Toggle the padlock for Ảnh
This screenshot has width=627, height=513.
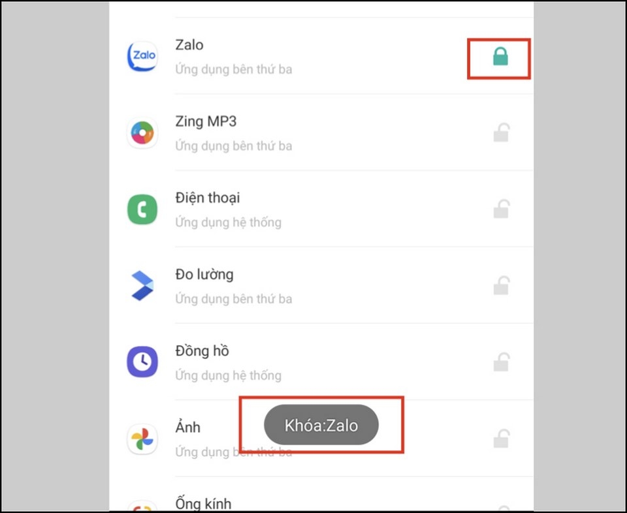[501, 439]
